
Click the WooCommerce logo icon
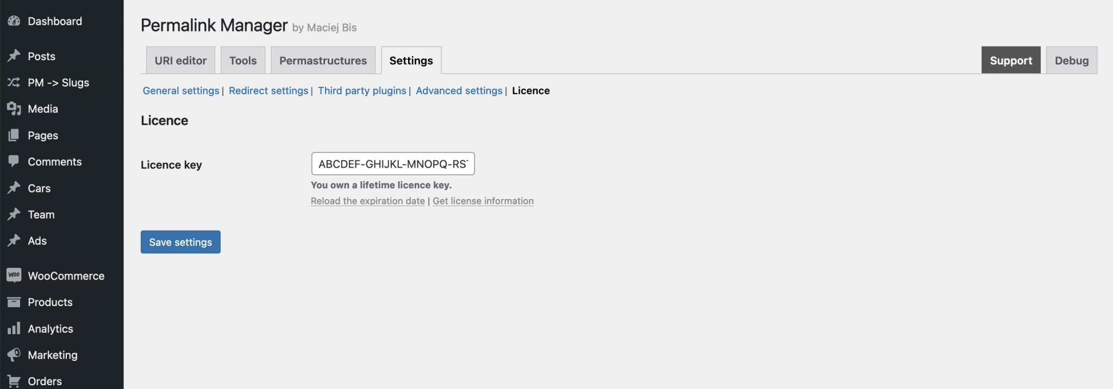point(14,275)
